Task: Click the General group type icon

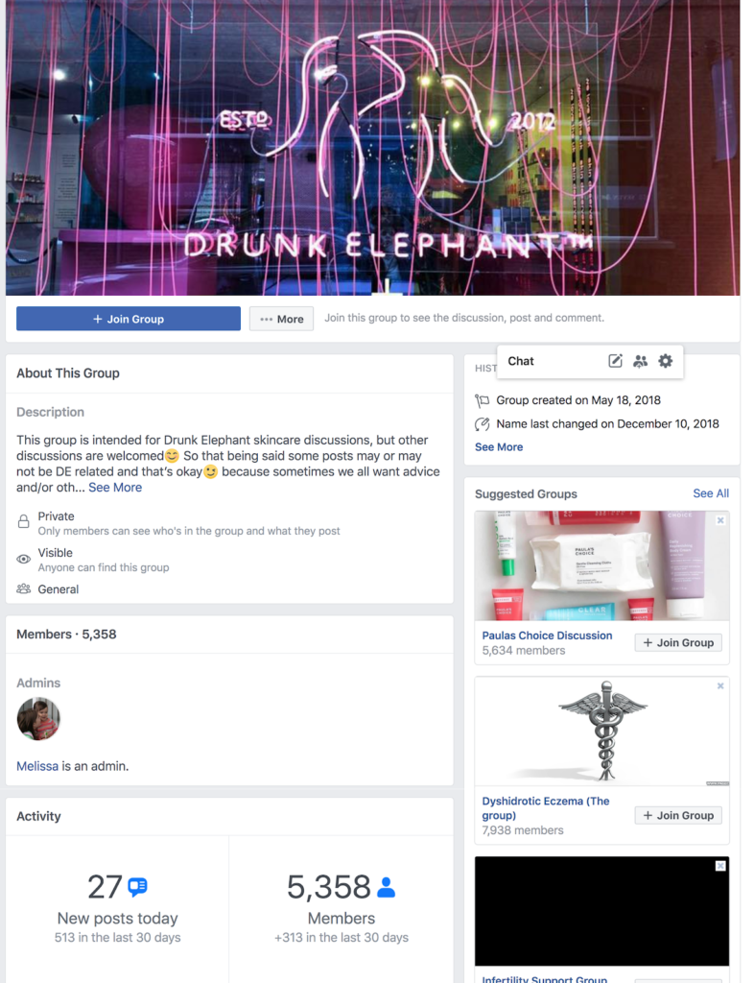Action: (x=24, y=588)
